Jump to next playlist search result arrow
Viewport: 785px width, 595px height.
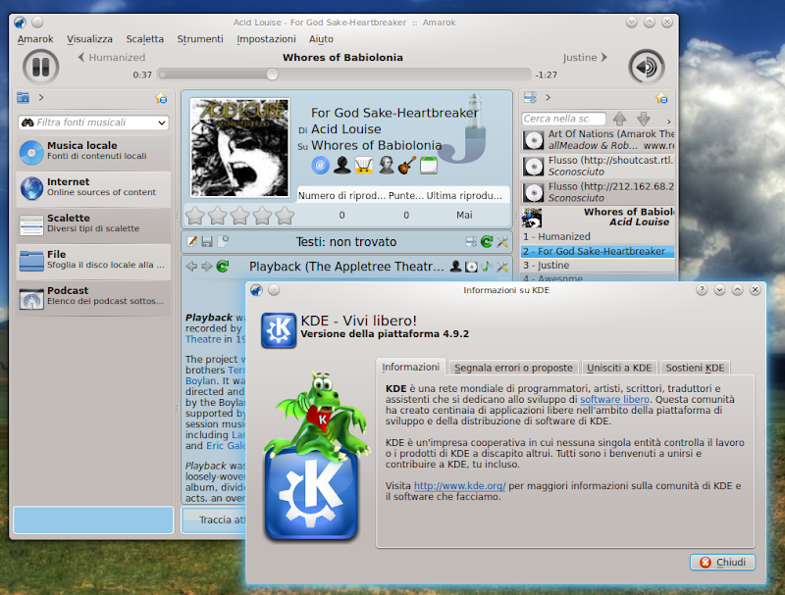point(644,119)
